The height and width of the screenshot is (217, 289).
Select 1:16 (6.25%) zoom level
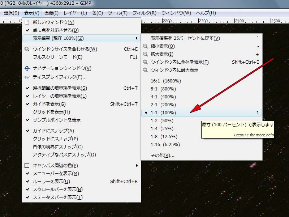pos(202,144)
